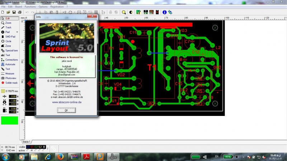Click the Windows Start orb
Image resolution: width=287 pixels, height=161 pixels.
click(5, 157)
